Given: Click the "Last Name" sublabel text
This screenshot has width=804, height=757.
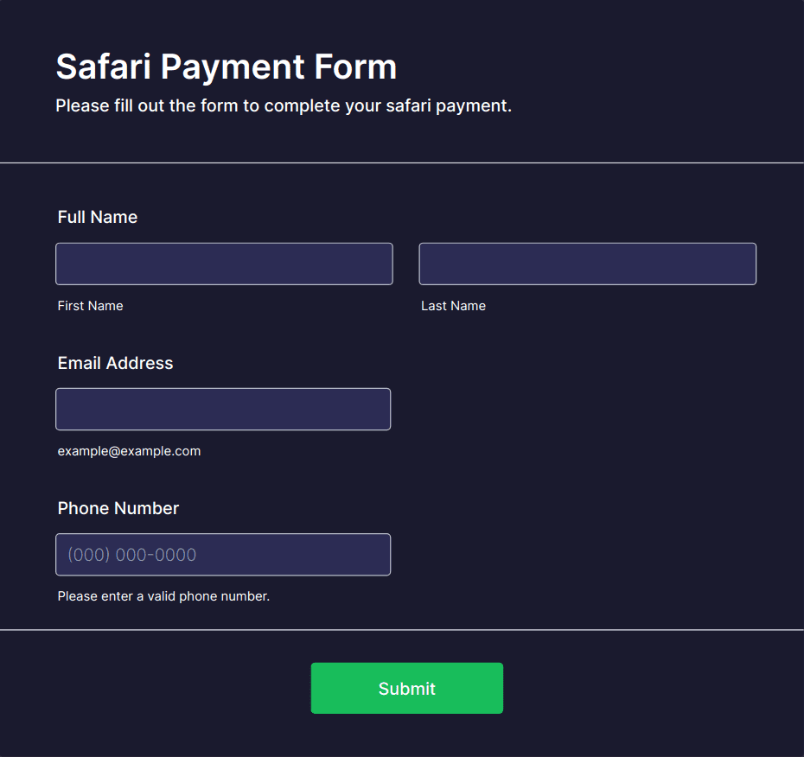Looking at the screenshot, I should point(453,306).
